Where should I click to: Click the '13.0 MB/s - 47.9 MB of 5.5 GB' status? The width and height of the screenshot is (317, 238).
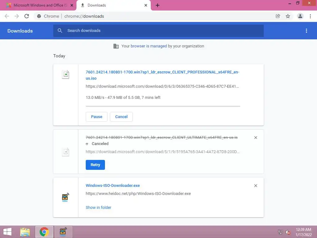click(123, 98)
